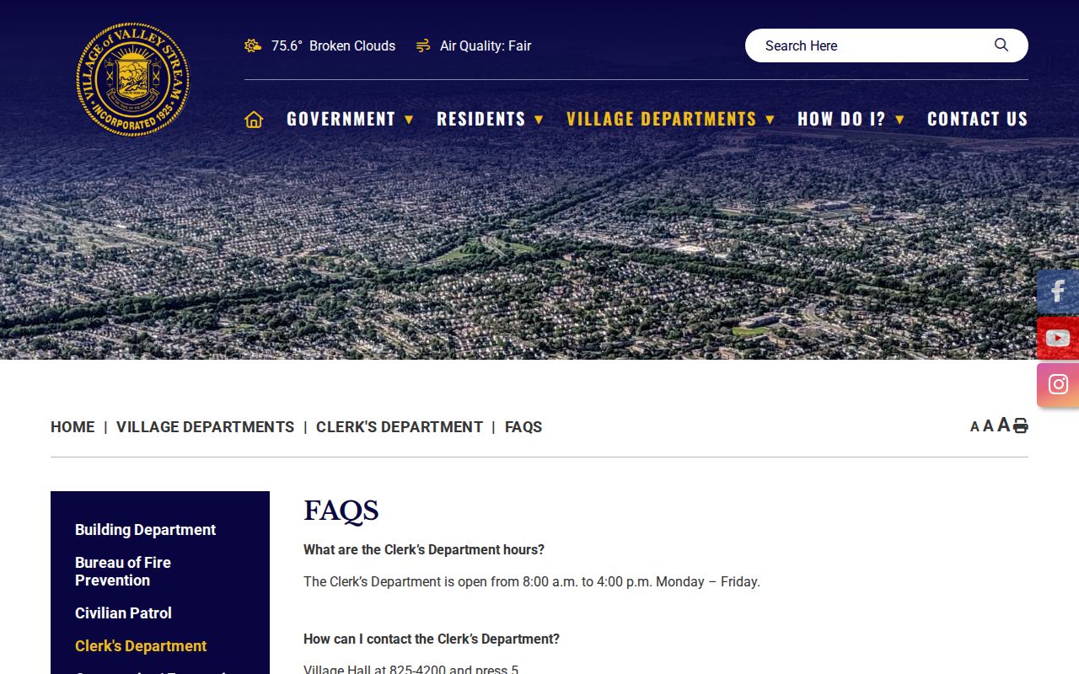Set largest font size A

[x=1003, y=425]
